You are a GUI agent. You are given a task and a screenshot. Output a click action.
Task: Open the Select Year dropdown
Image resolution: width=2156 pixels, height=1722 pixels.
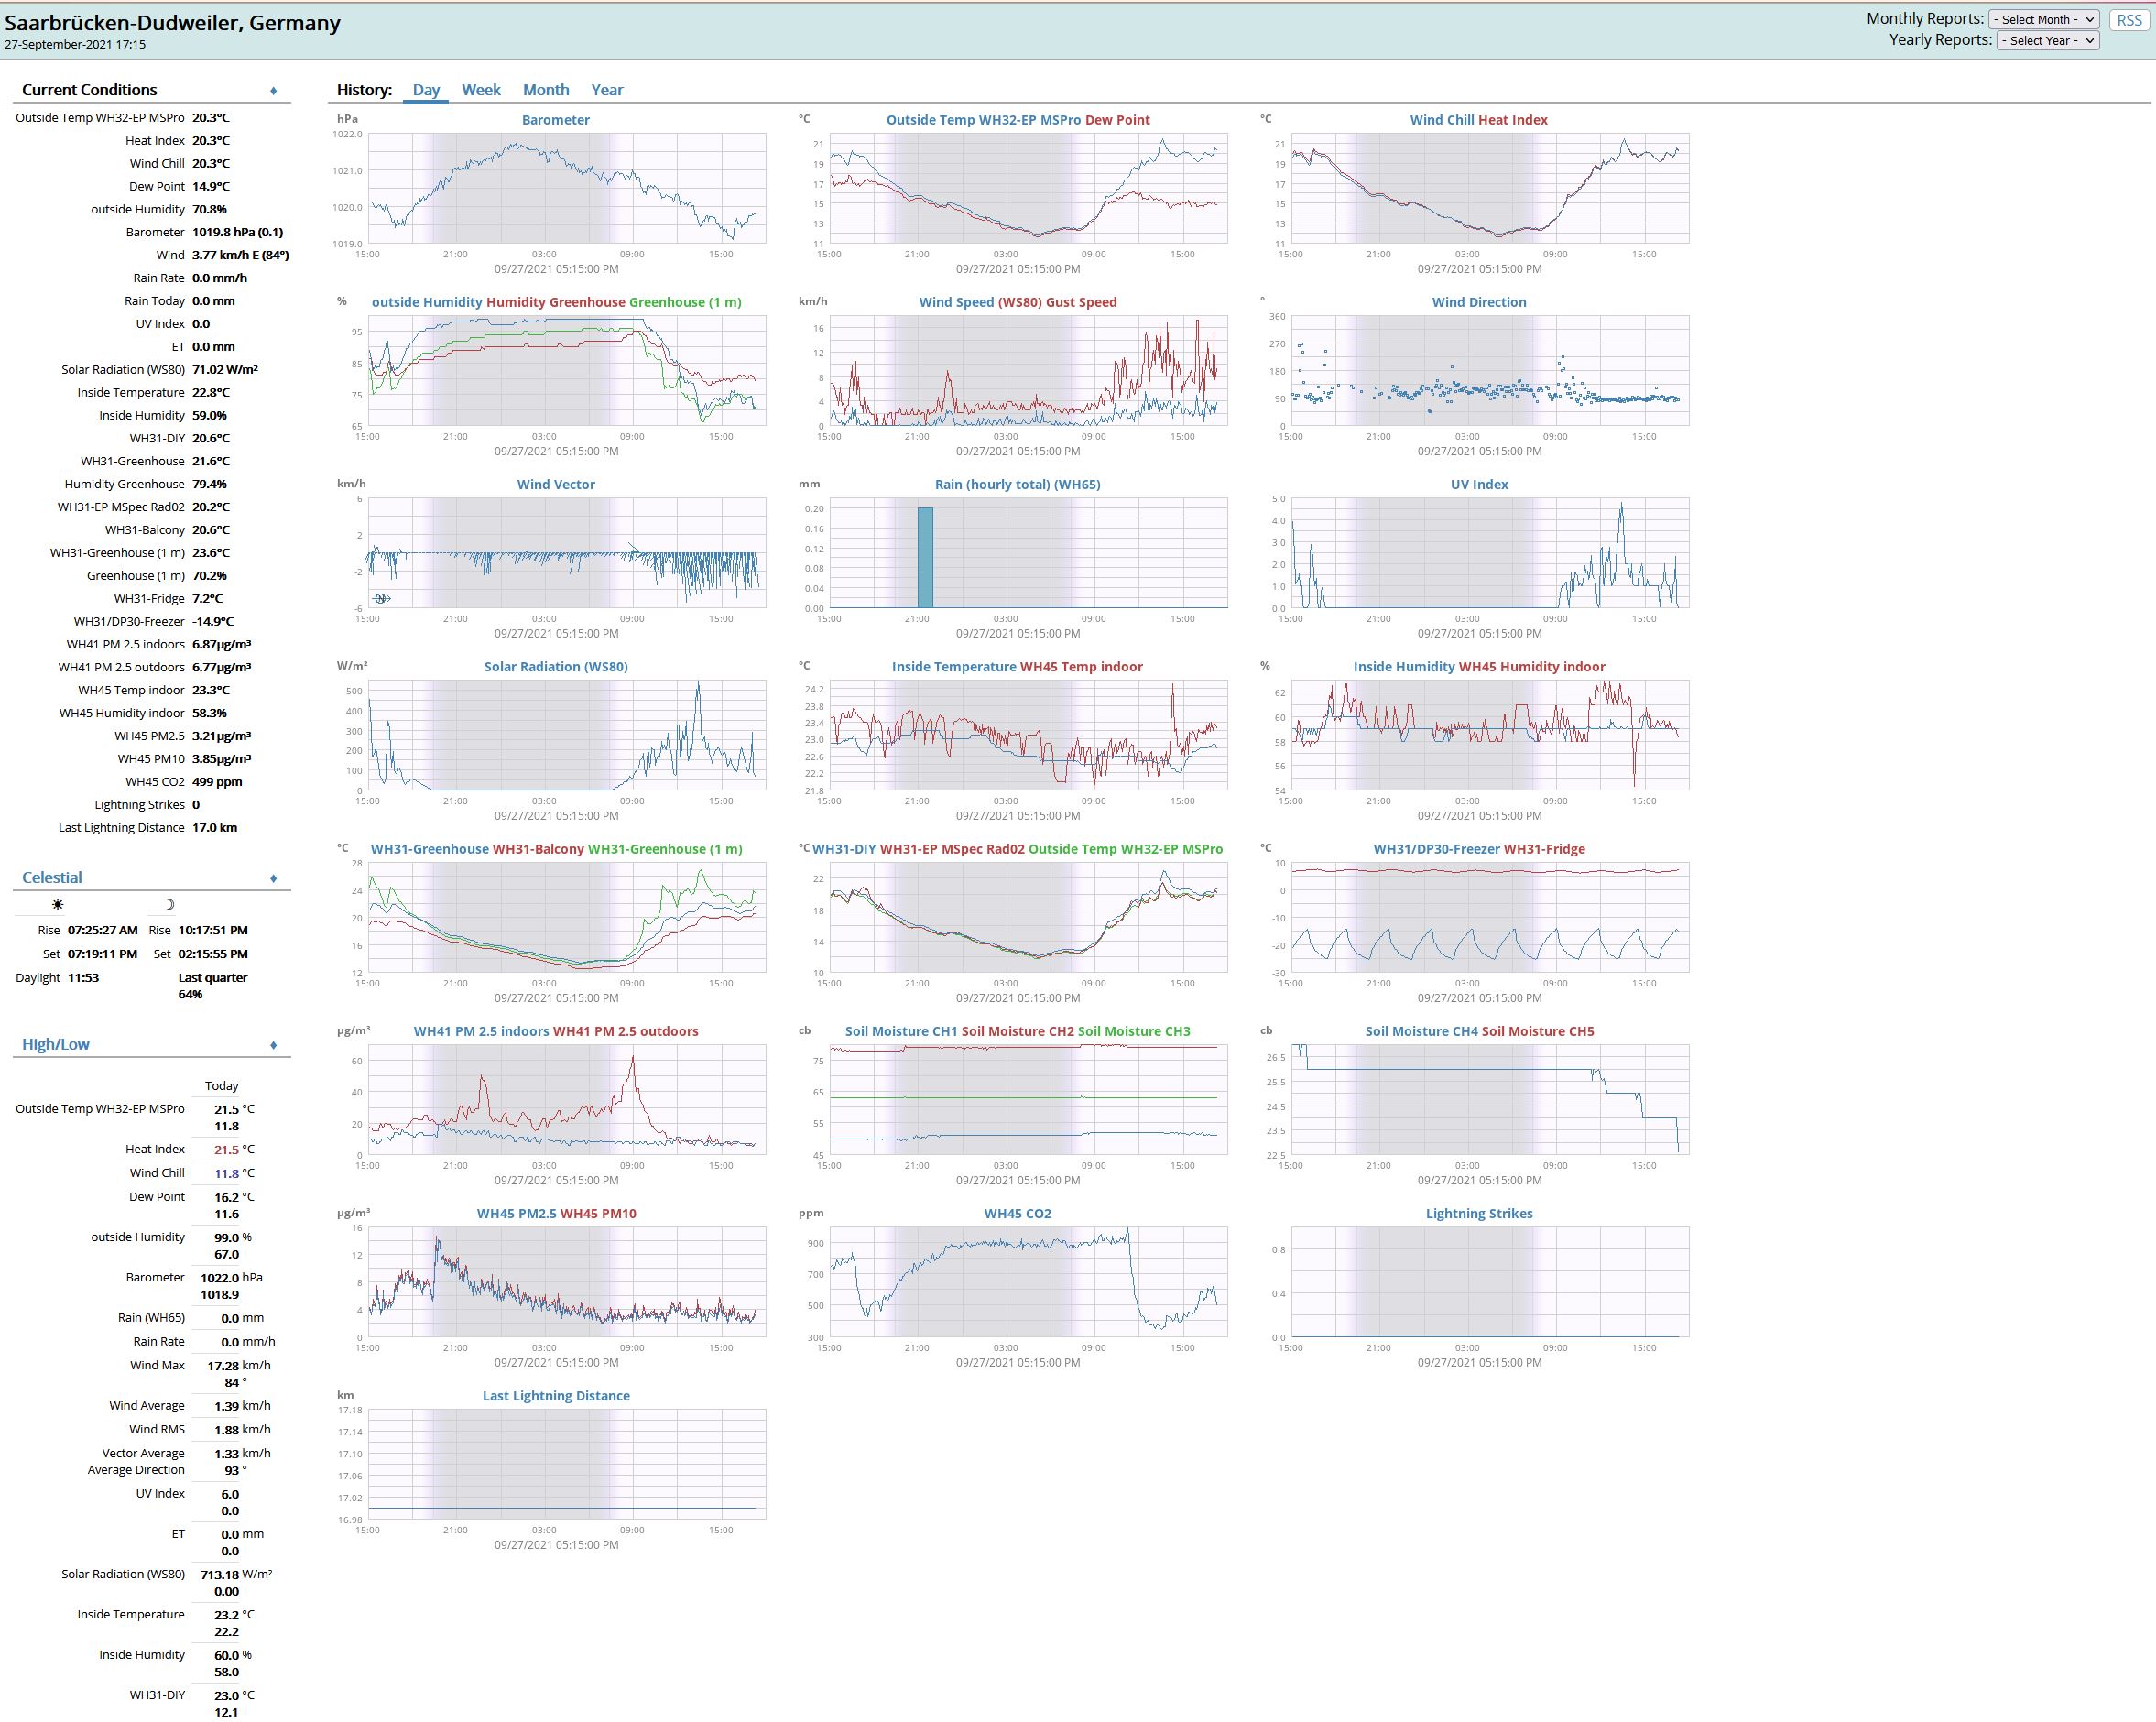pyautogui.click(x=2047, y=40)
